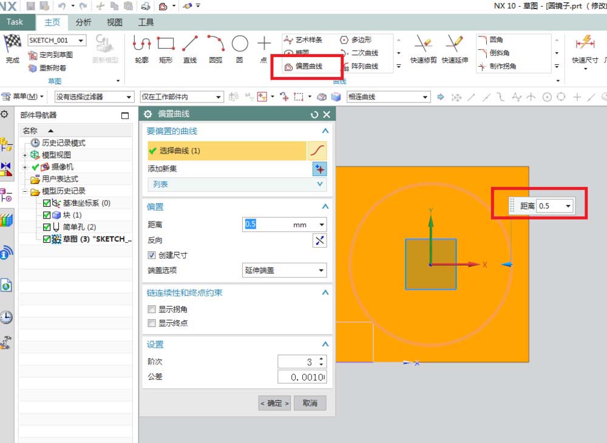Toggle checkbox for 草图 (3) SKETCH feature

47,239
